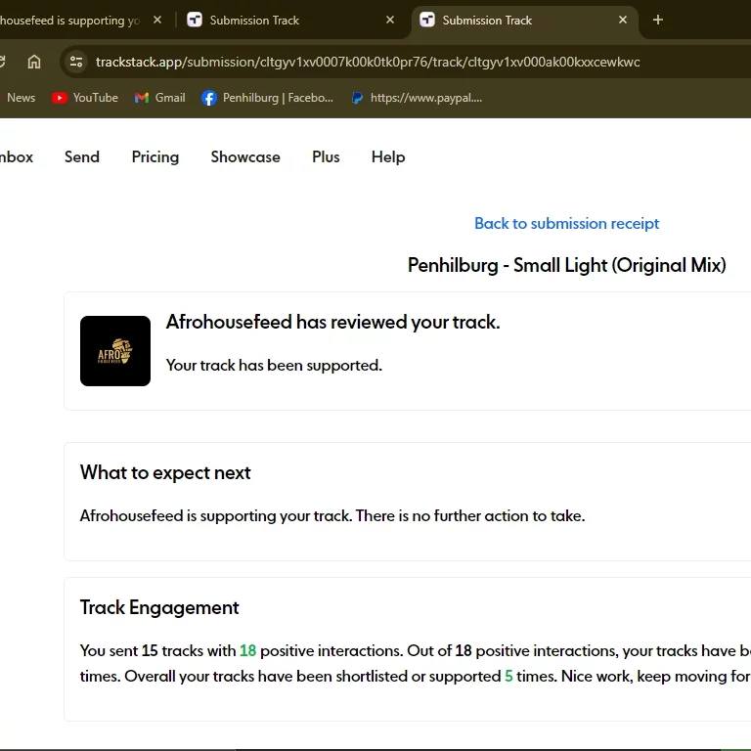Click the green 18 positive interactions number
The image size is (751, 751).
point(247,650)
